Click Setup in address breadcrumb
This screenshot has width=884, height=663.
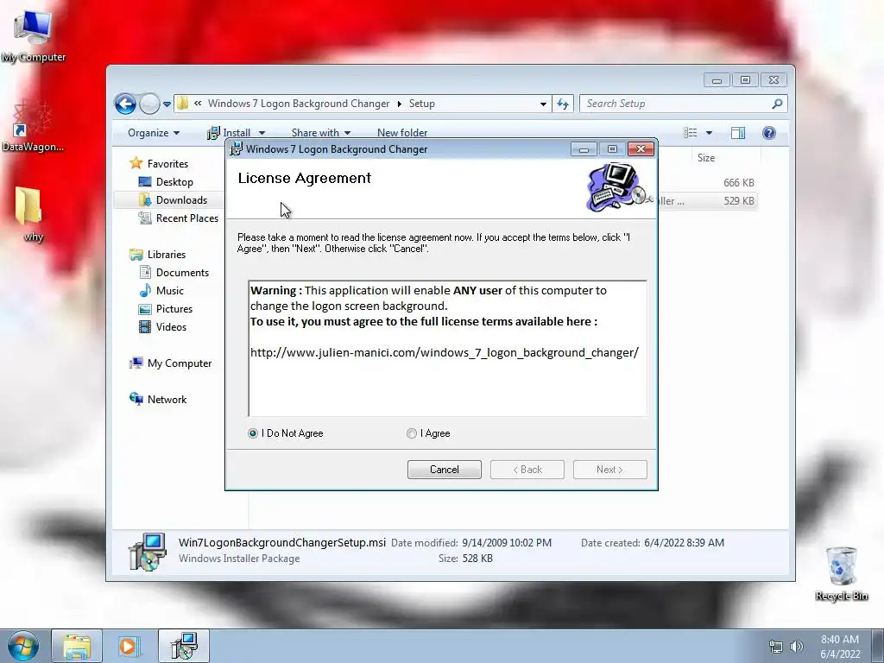tap(421, 104)
